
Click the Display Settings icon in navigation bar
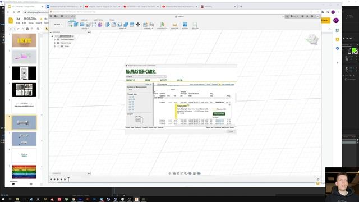(x=190, y=173)
